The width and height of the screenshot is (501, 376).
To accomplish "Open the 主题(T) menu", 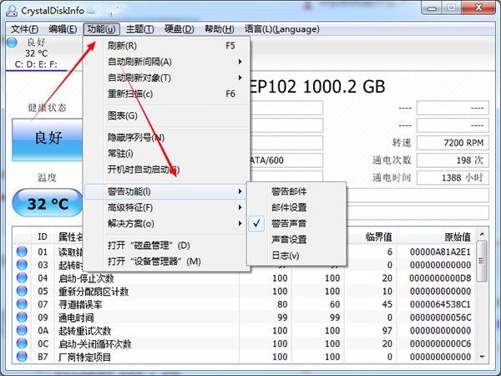I will 139,29.
